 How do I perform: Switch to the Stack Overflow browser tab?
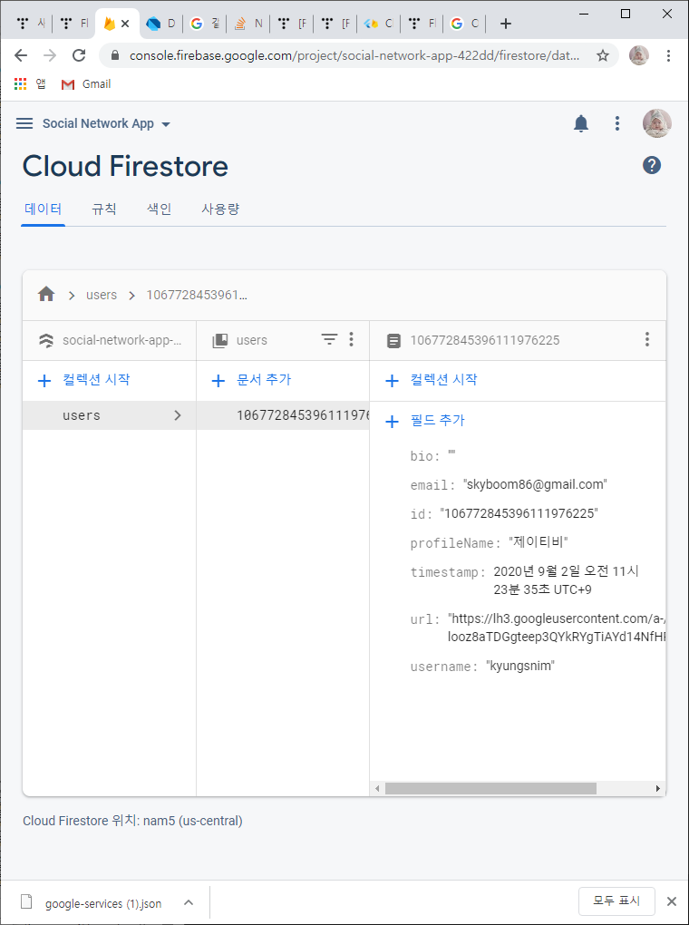click(247, 24)
